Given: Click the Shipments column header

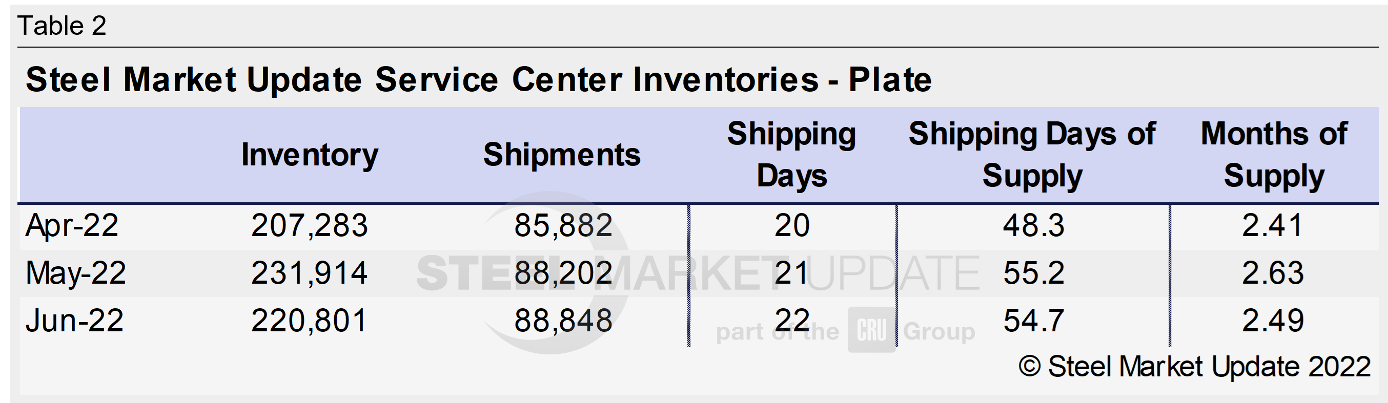Looking at the screenshot, I should (561, 155).
